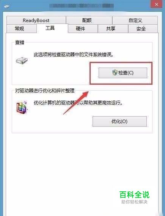This screenshot has width=165, height=216.
Task: Click the 对驱动器进行优化和碎片整理 heading
Action: [45, 90]
